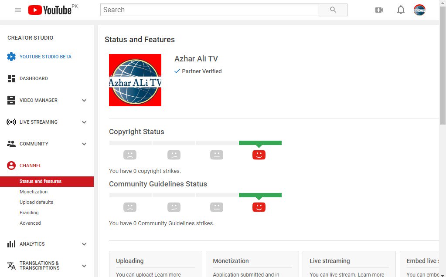Click the Live streaming card title

point(330,261)
